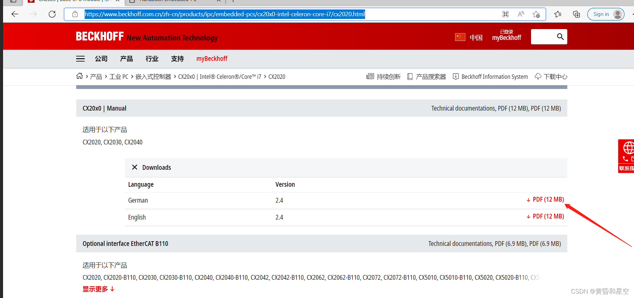This screenshot has height=298, width=634.
Task: Close the Downloads panel with X
Action: pyautogui.click(x=134, y=167)
